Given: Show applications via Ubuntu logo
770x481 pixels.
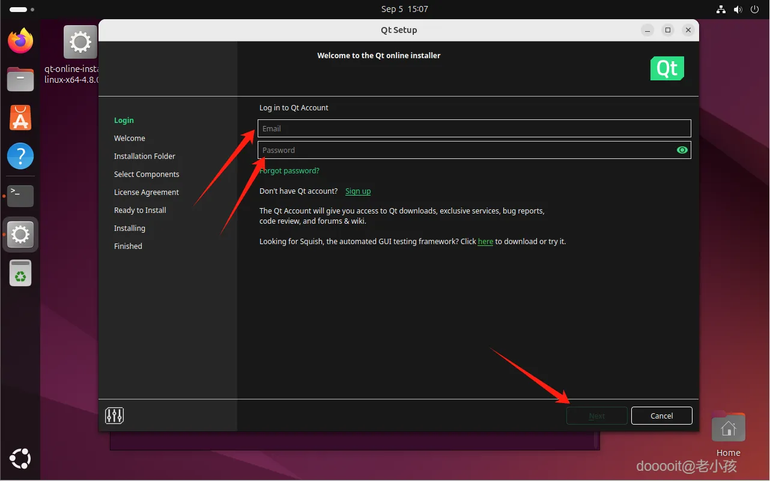Looking at the screenshot, I should coord(20,459).
